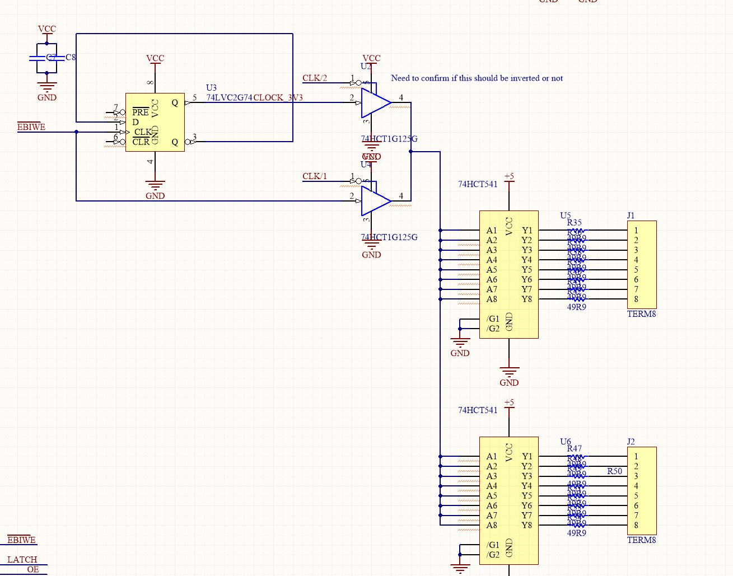Click the Y1 pin label on U6
Screen dimensions: 733x576
point(527,456)
